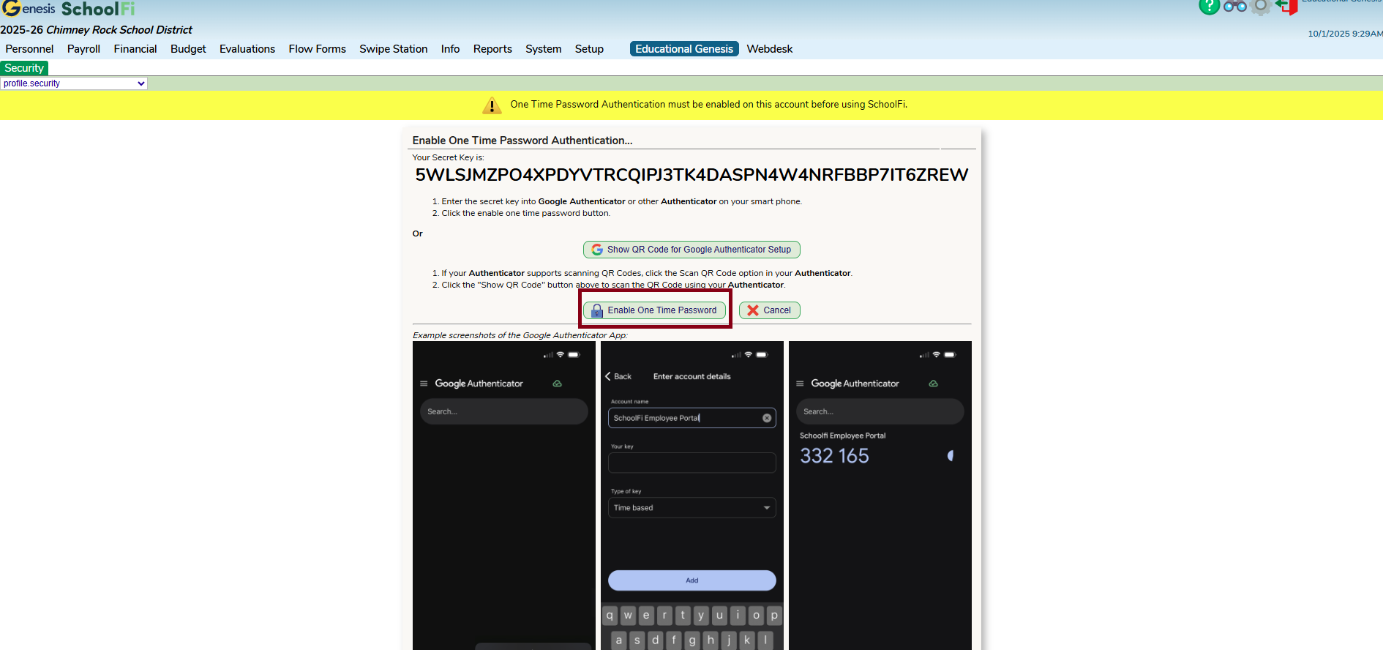Open the Webdesk menu

(770, 49)
